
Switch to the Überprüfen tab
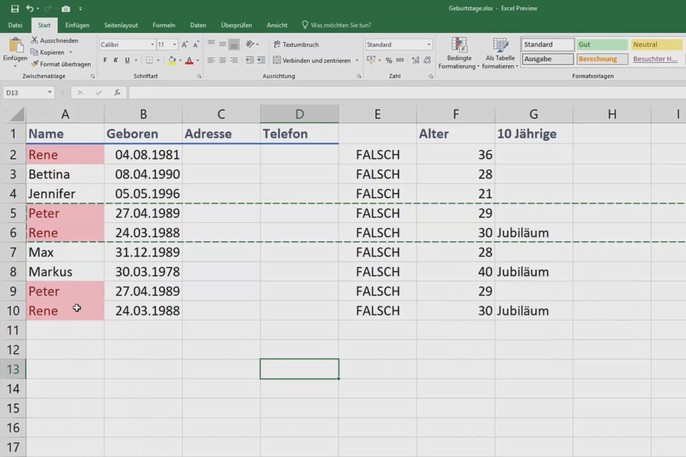coord(236,25)
